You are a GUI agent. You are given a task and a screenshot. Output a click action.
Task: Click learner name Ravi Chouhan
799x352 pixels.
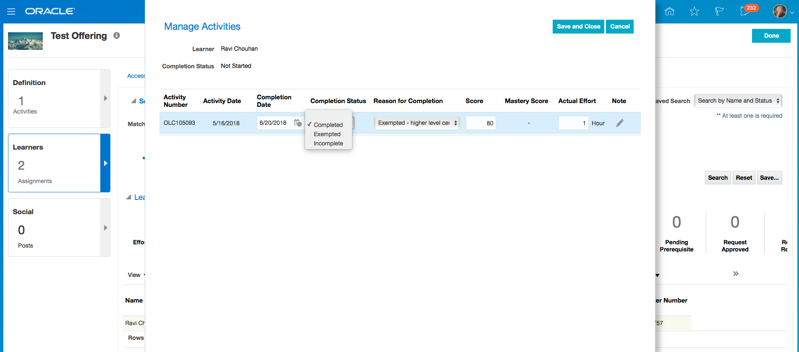pos(239,49)
